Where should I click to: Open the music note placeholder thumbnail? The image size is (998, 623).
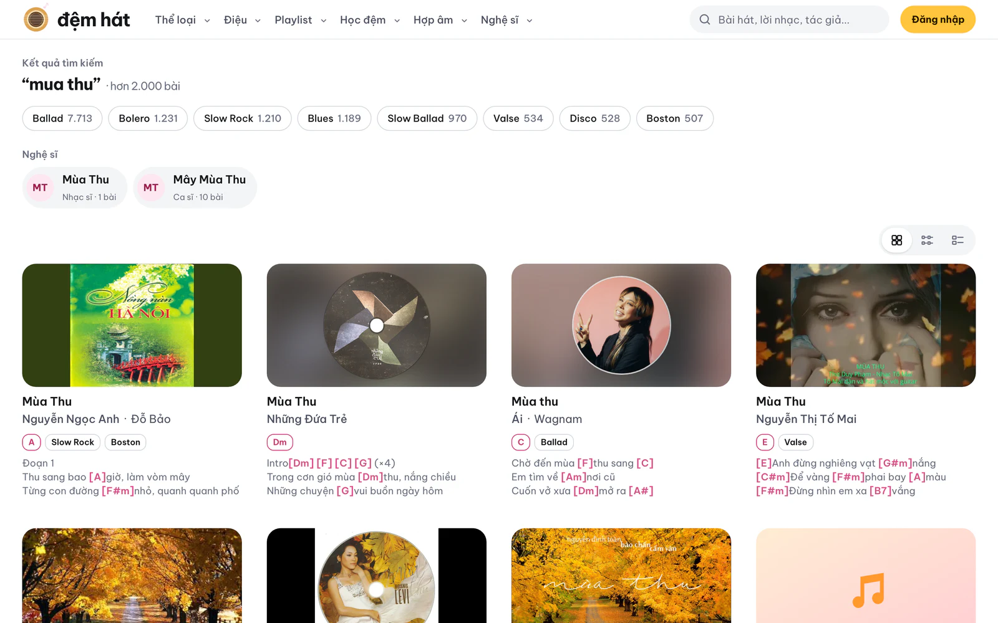[866, 576]
